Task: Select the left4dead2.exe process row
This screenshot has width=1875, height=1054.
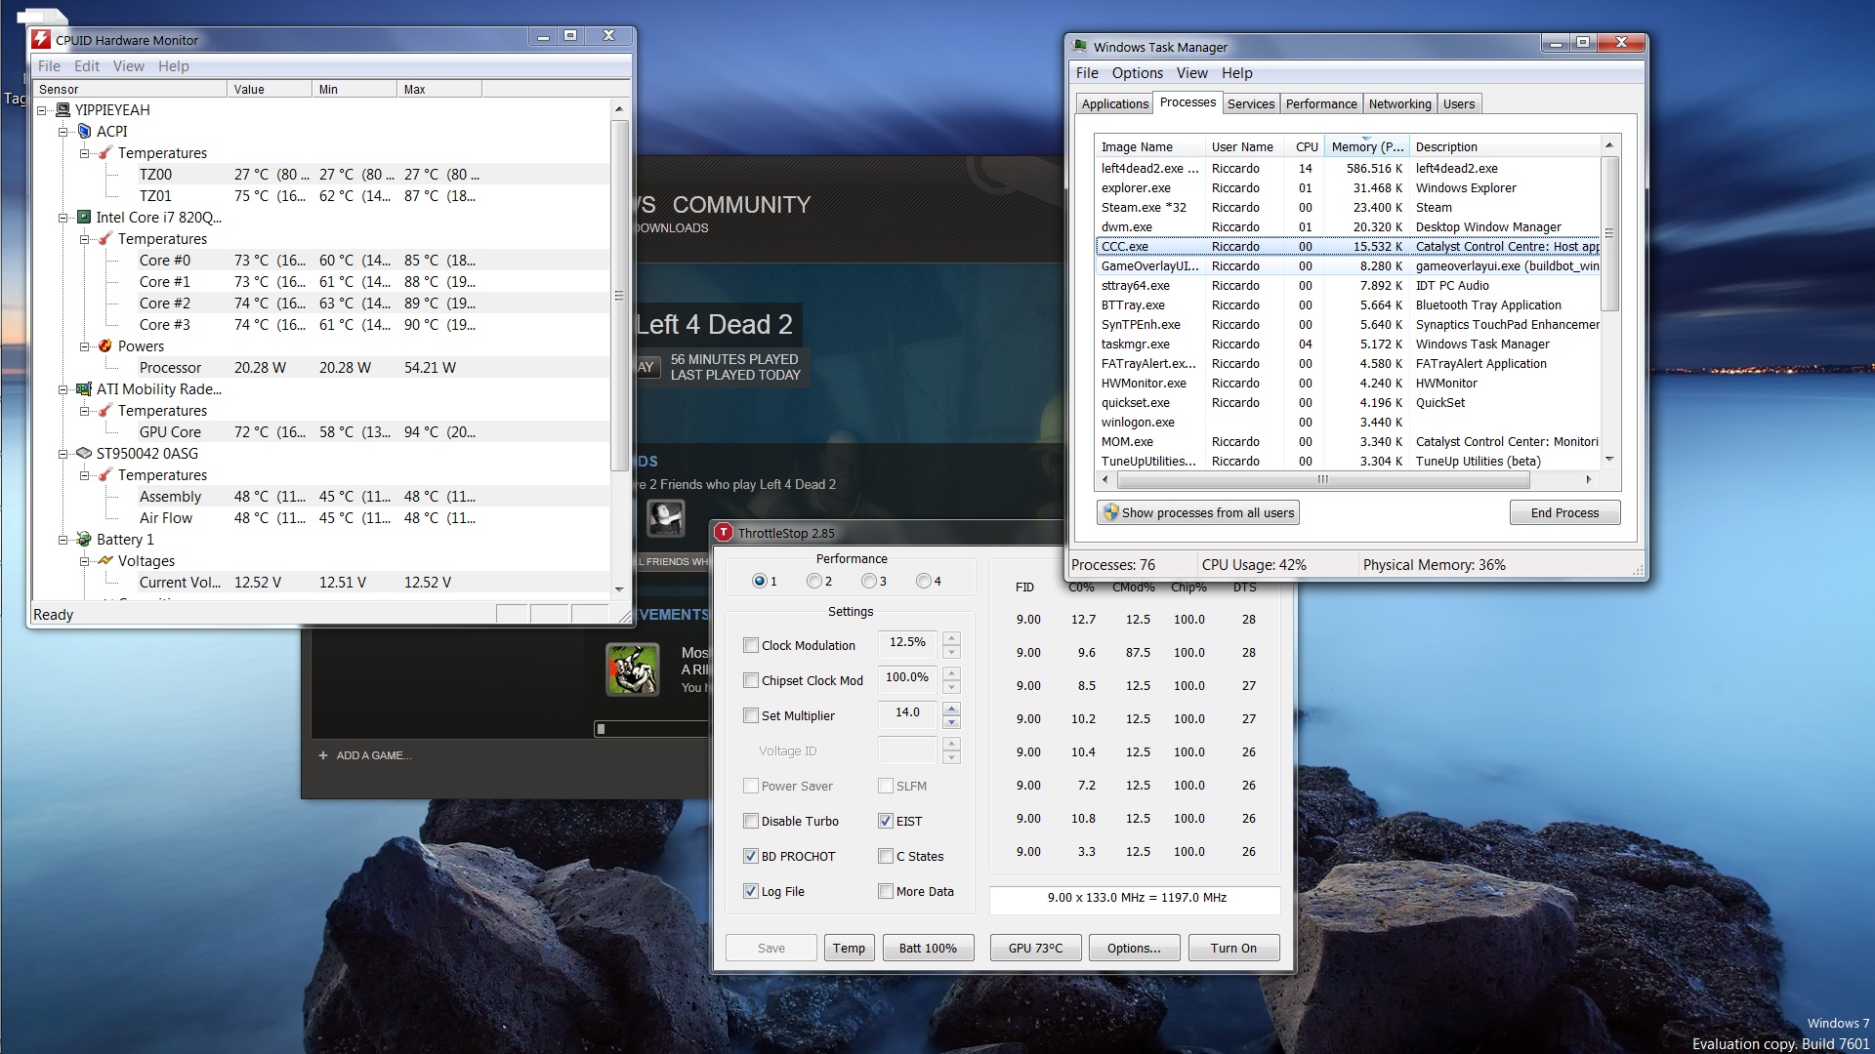Action: click(1348, 169)
